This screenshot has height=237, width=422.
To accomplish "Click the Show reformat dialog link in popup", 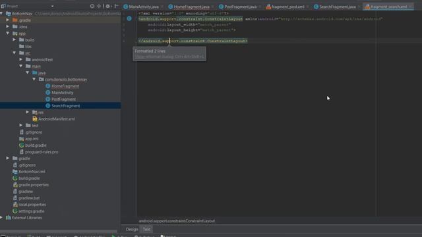I will 169,57.
